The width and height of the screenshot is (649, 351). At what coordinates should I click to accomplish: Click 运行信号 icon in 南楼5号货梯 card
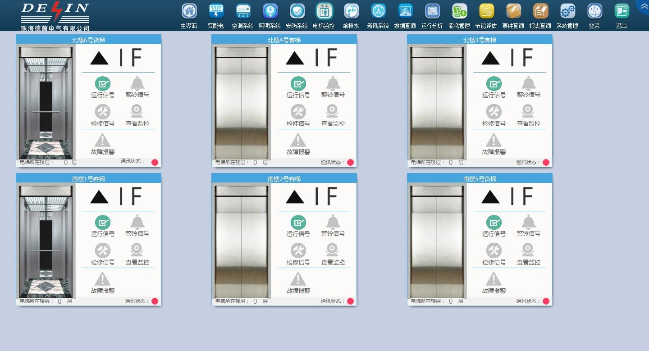[x=494, y=223]
